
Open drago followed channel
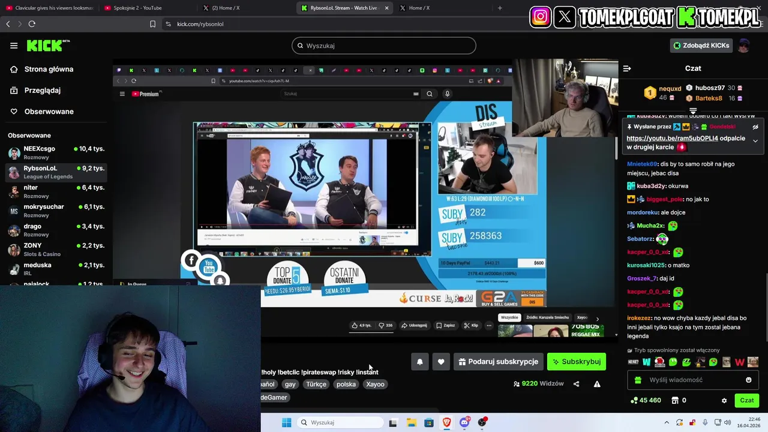pyautogui.click(x=56, y=230)
